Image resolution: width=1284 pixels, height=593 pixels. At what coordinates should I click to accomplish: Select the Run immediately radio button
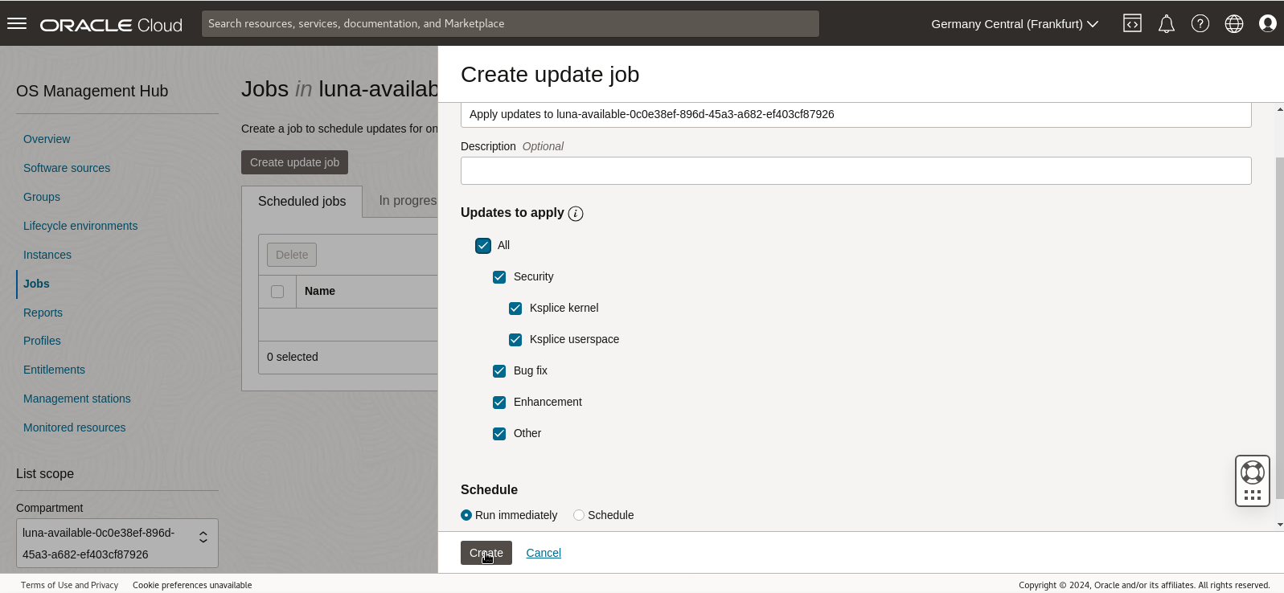pyautogui.click(x=466, y=515)
